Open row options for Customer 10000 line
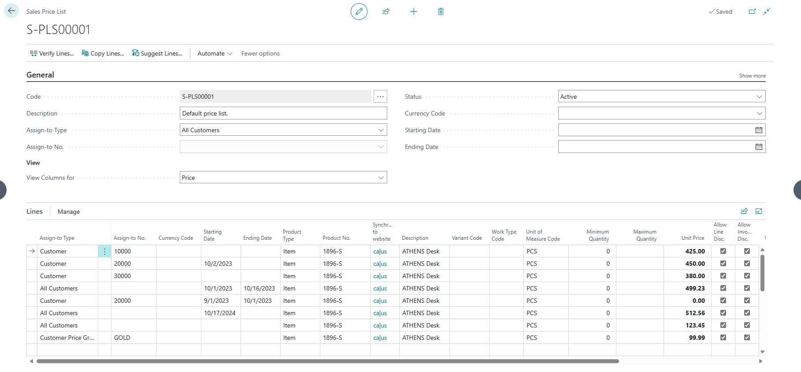801x372 pixels. coord(104,251)
